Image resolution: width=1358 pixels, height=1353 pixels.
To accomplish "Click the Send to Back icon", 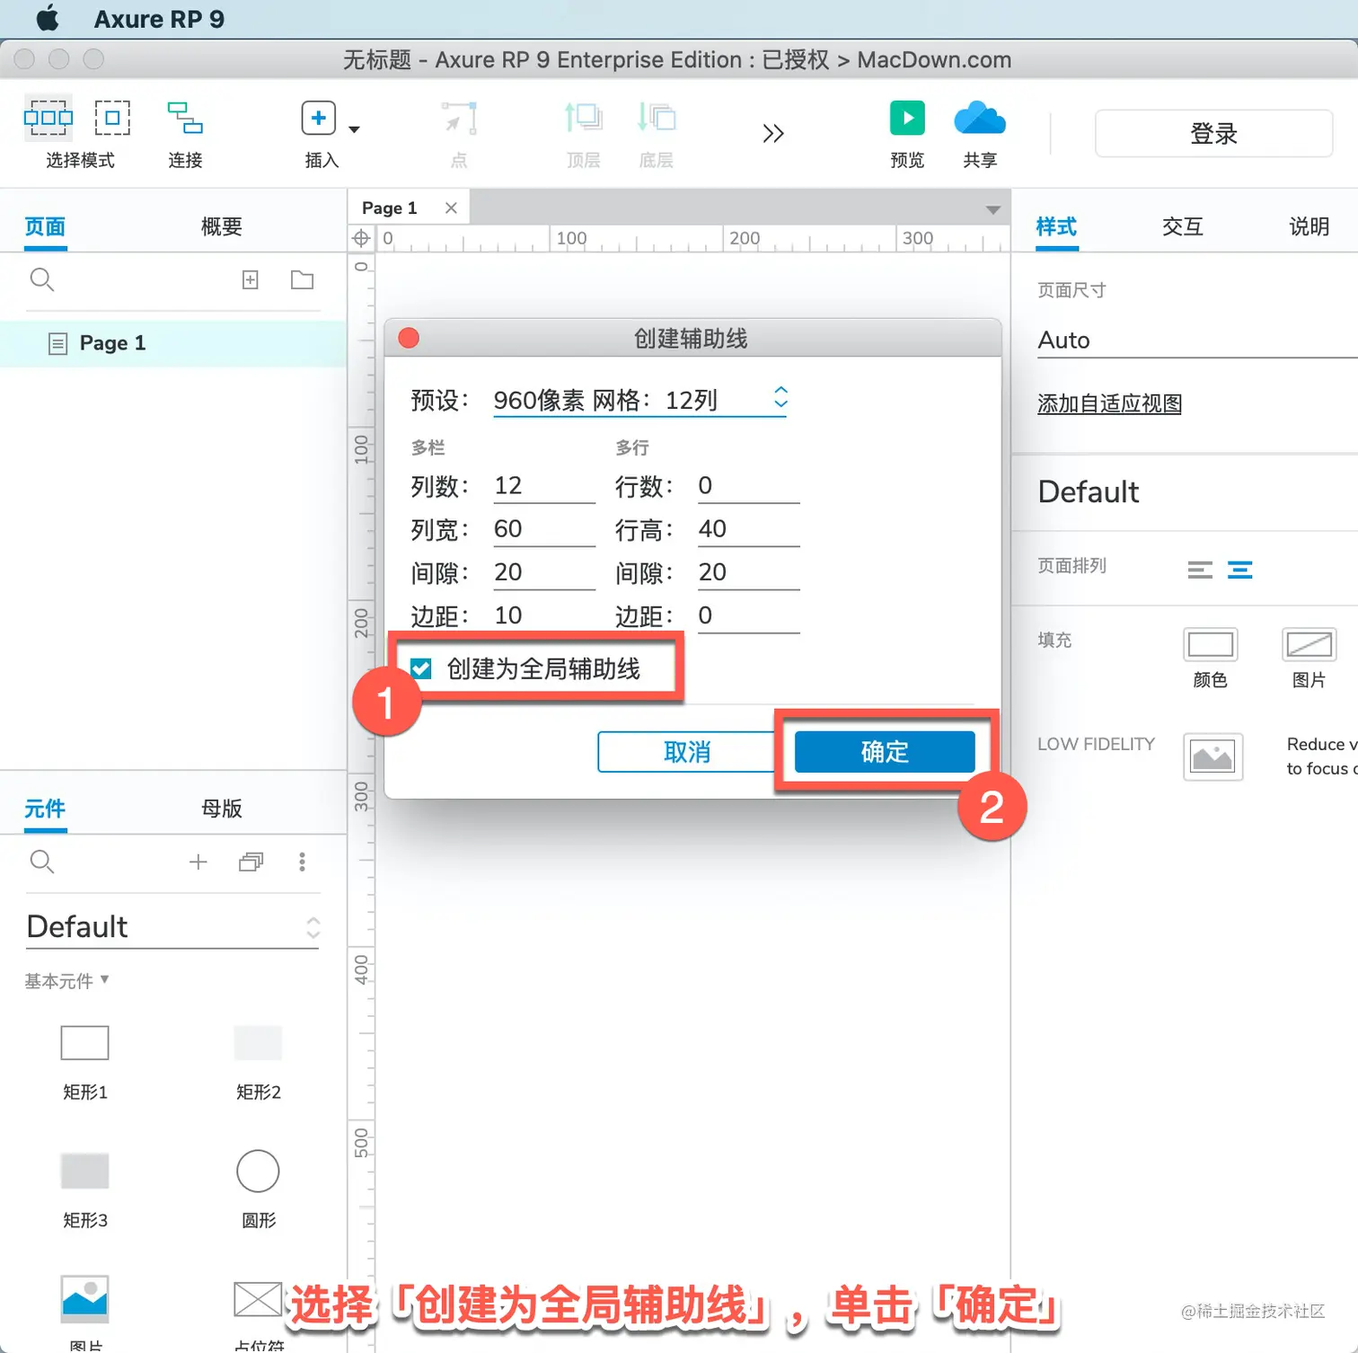I will coord(657,118).
